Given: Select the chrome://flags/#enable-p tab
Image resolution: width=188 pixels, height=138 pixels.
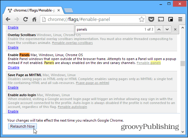Looking at the screenshot, I should (x=34, y=11).
